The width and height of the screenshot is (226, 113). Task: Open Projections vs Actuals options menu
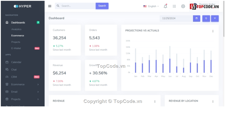pos(213,31)
